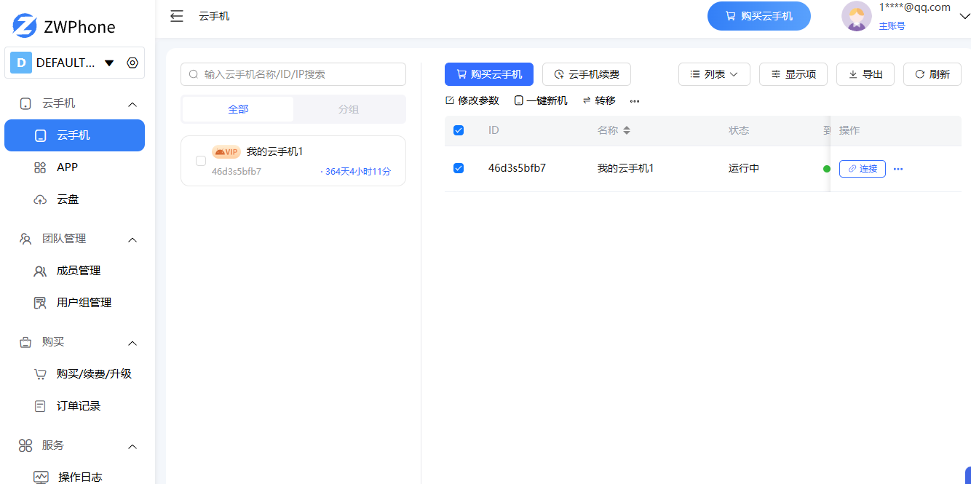Uncheck the row checkbox for 46d3s5bfb7
The image size is (971, 484).
point(459,168)
